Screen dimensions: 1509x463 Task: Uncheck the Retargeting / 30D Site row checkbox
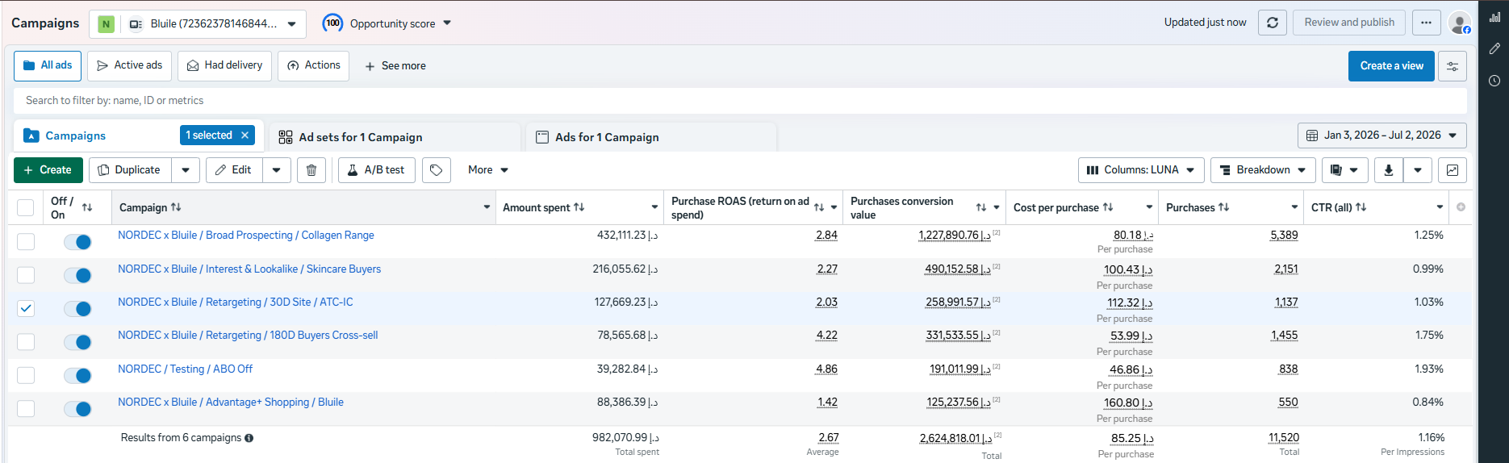pyautogui.click(x=26, y=308)
